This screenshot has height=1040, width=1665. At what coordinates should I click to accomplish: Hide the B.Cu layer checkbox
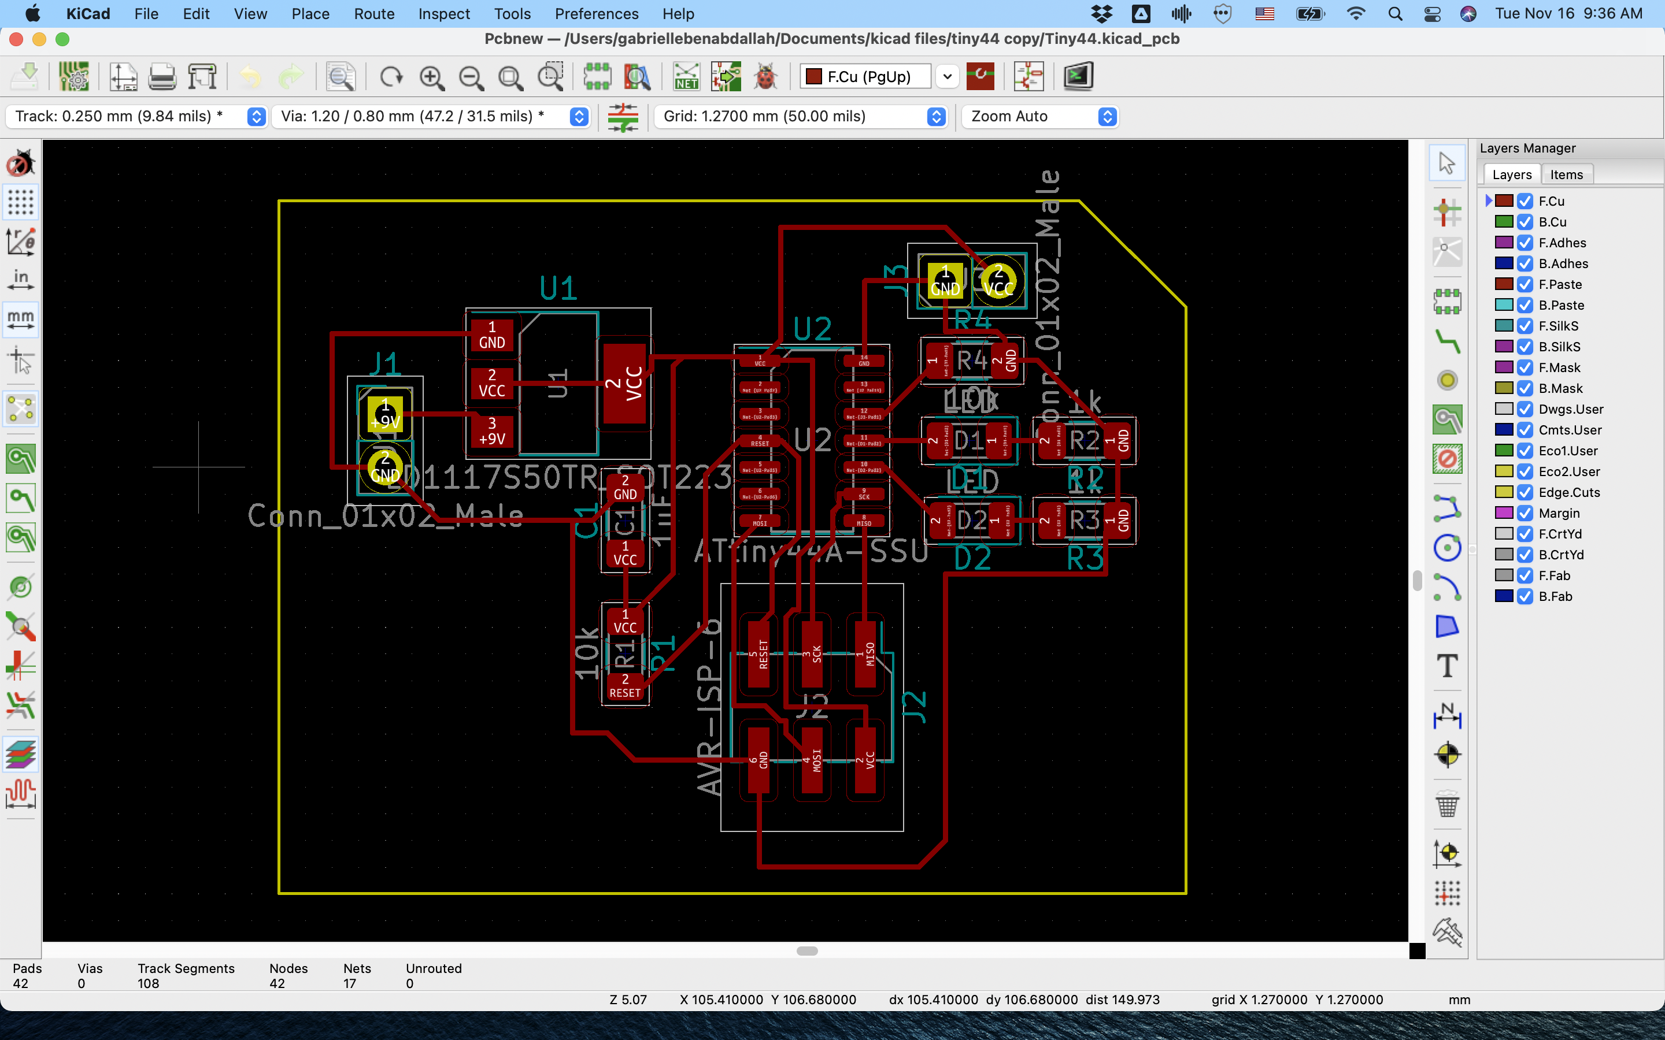tap(1525, 222)
